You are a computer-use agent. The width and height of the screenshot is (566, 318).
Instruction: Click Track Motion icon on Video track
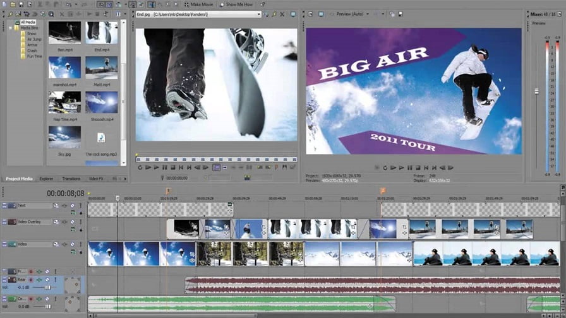pyautogui.click(x=56, y=244)
